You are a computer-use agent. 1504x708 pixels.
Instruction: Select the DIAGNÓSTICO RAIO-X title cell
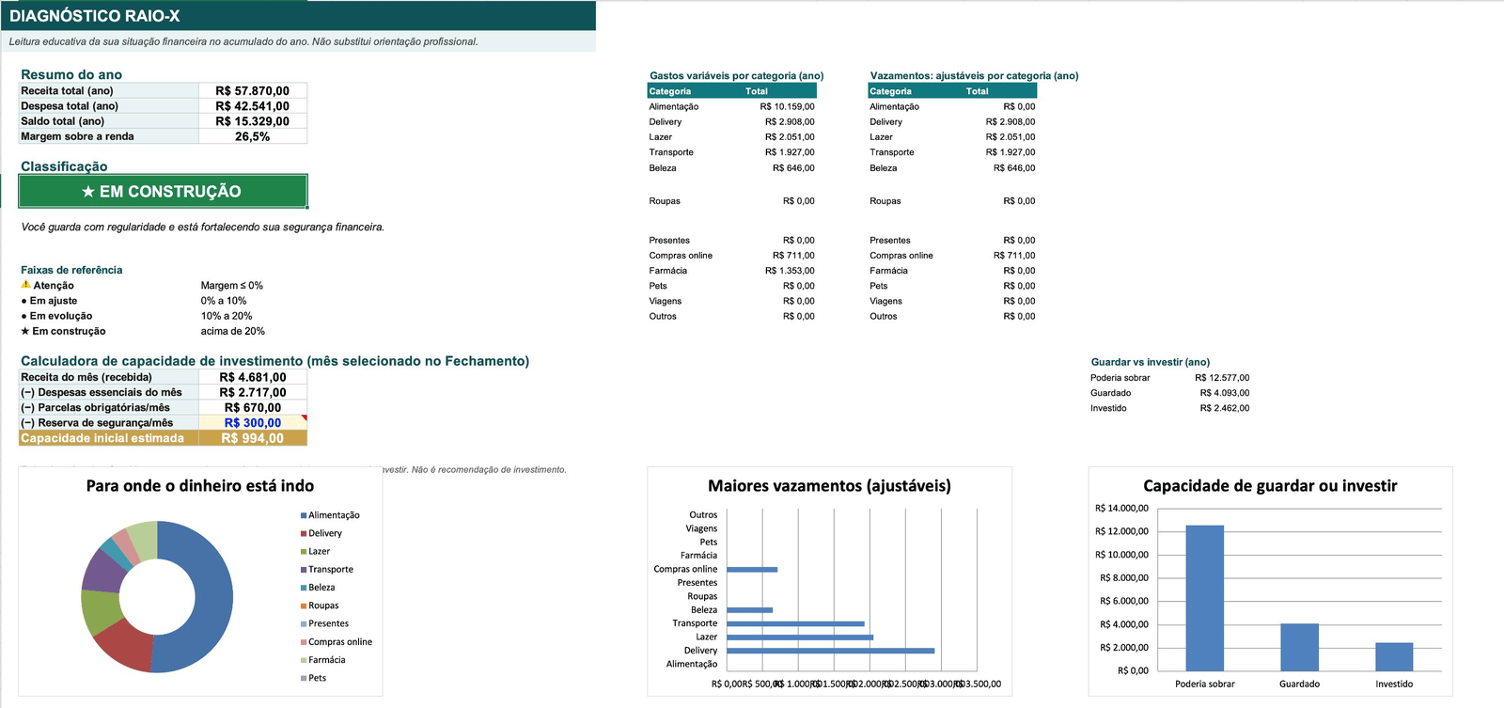pos(298,16)
